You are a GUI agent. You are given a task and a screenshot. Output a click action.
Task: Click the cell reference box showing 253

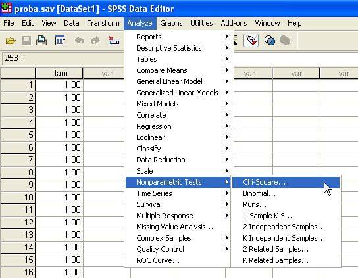coord(63,58)
